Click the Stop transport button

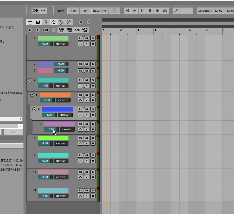(x=150, y=11)
